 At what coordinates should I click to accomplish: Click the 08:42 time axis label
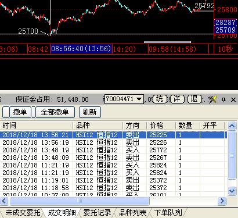tap(38, 49)
